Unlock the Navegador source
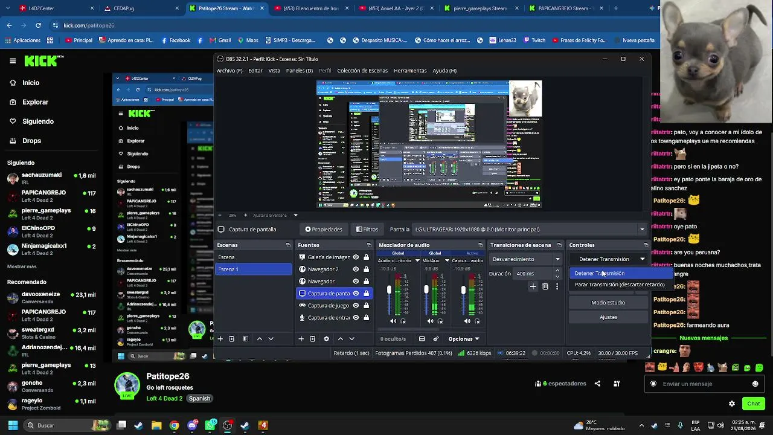The width and height of the screenshot is (773, 435). click(366, 282)
